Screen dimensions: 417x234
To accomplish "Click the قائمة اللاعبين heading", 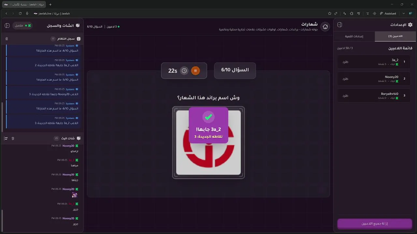I will pyautogui.click(x=400, y=48).
